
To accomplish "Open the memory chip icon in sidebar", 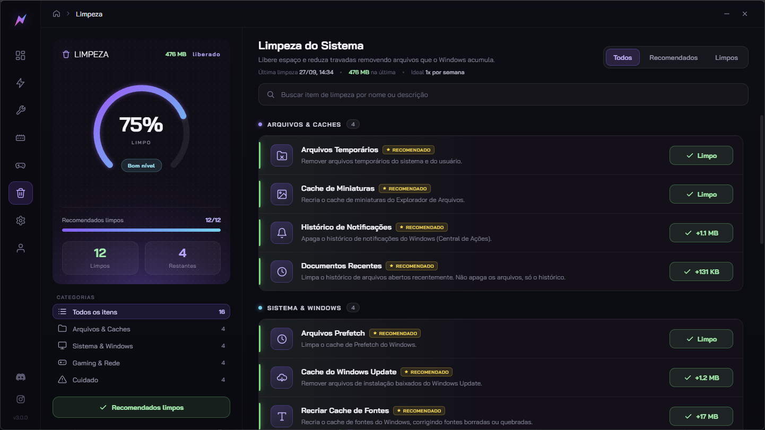I will (20, 138).
